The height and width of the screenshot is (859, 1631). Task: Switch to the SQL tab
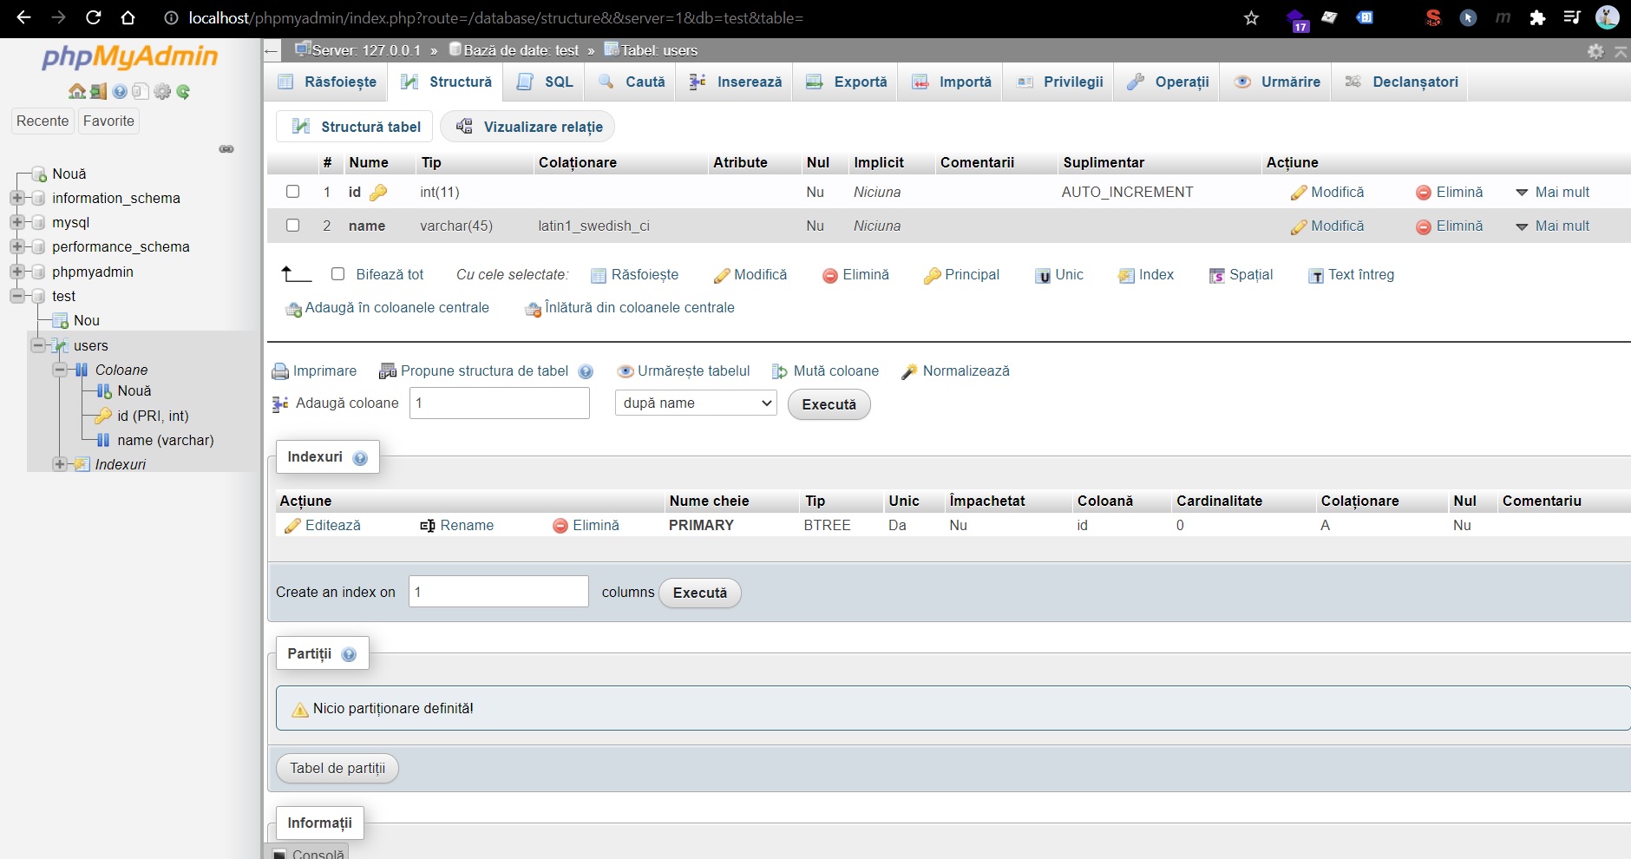click(545, 82)
